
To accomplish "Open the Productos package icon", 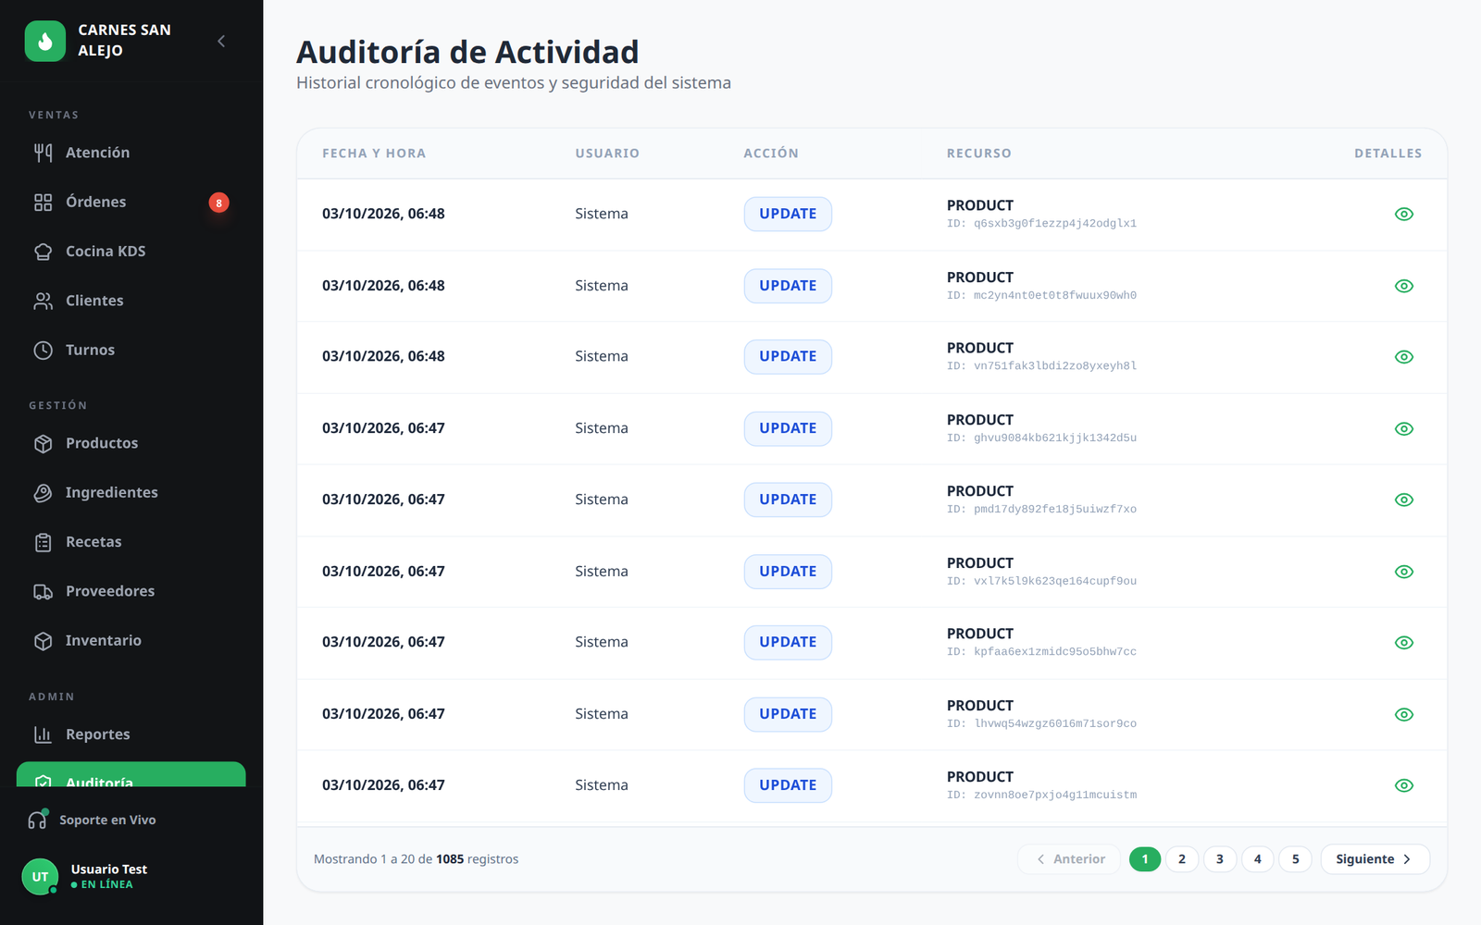I will click(x=44, y=443).
